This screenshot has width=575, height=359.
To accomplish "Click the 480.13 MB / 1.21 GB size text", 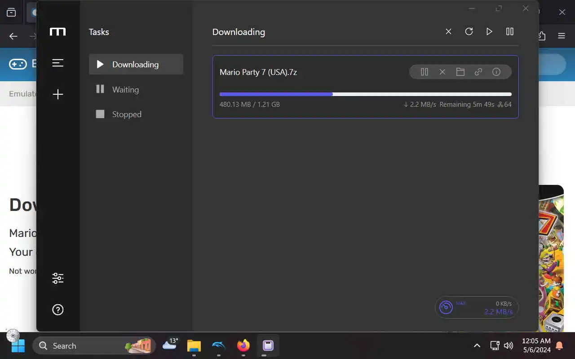I will (250, 105).
